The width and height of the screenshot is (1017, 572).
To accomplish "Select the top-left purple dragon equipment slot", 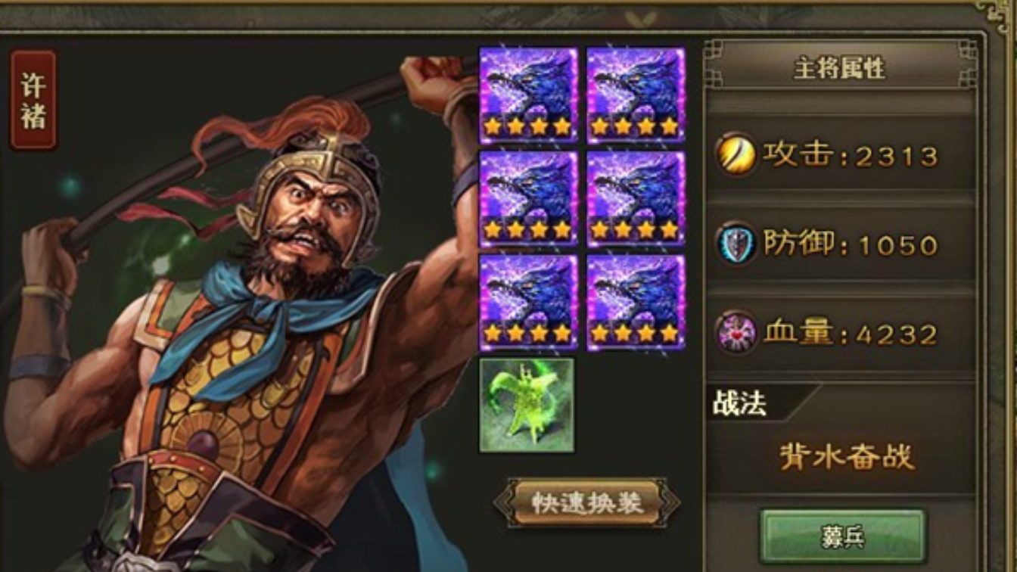I will tap(528, 95).
